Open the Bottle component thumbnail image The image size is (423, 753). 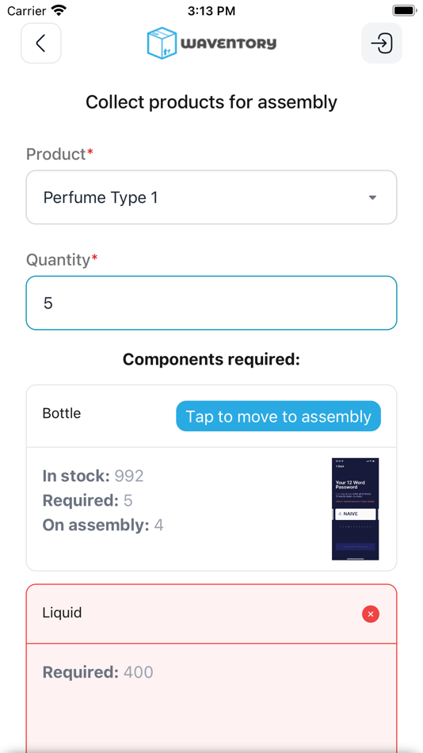[356, 509]
